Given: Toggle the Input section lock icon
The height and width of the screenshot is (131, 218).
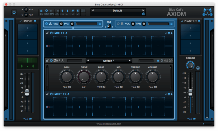Looking at the screenshot, I should pyautogui.click(x=20, y=21).
